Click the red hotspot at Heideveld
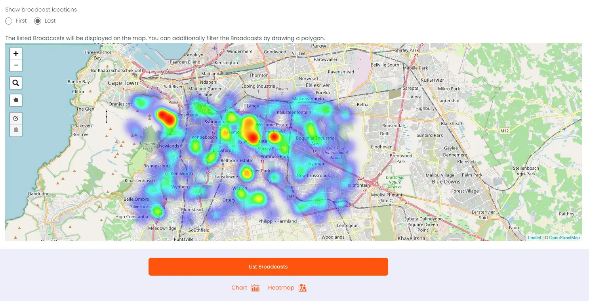The image size is (589, 301). point(274,137)
